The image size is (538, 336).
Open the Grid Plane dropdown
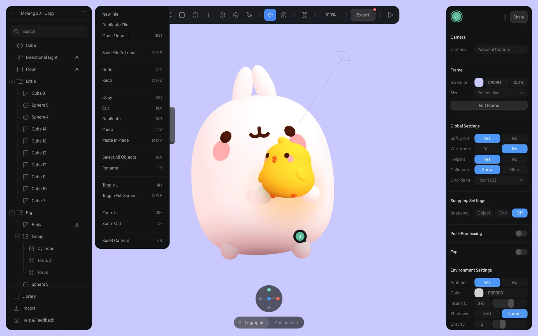point(500,180)
